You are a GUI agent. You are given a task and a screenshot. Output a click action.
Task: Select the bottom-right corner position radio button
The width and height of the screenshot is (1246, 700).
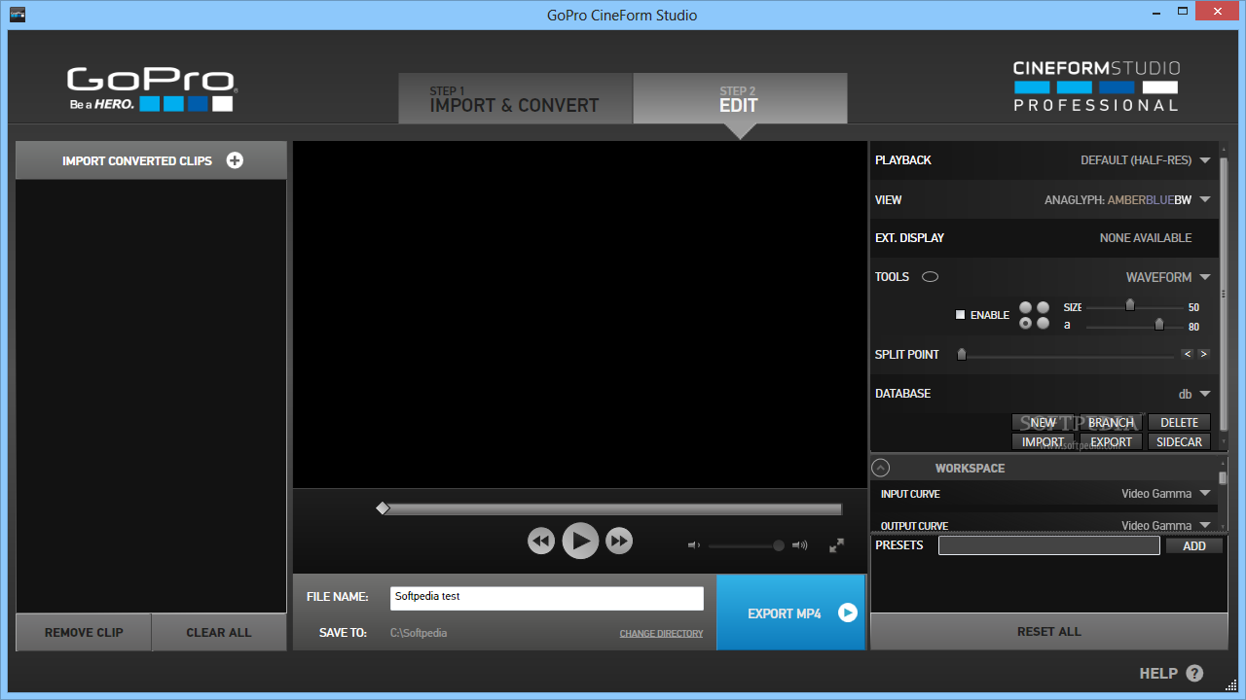coord(1043,324)
